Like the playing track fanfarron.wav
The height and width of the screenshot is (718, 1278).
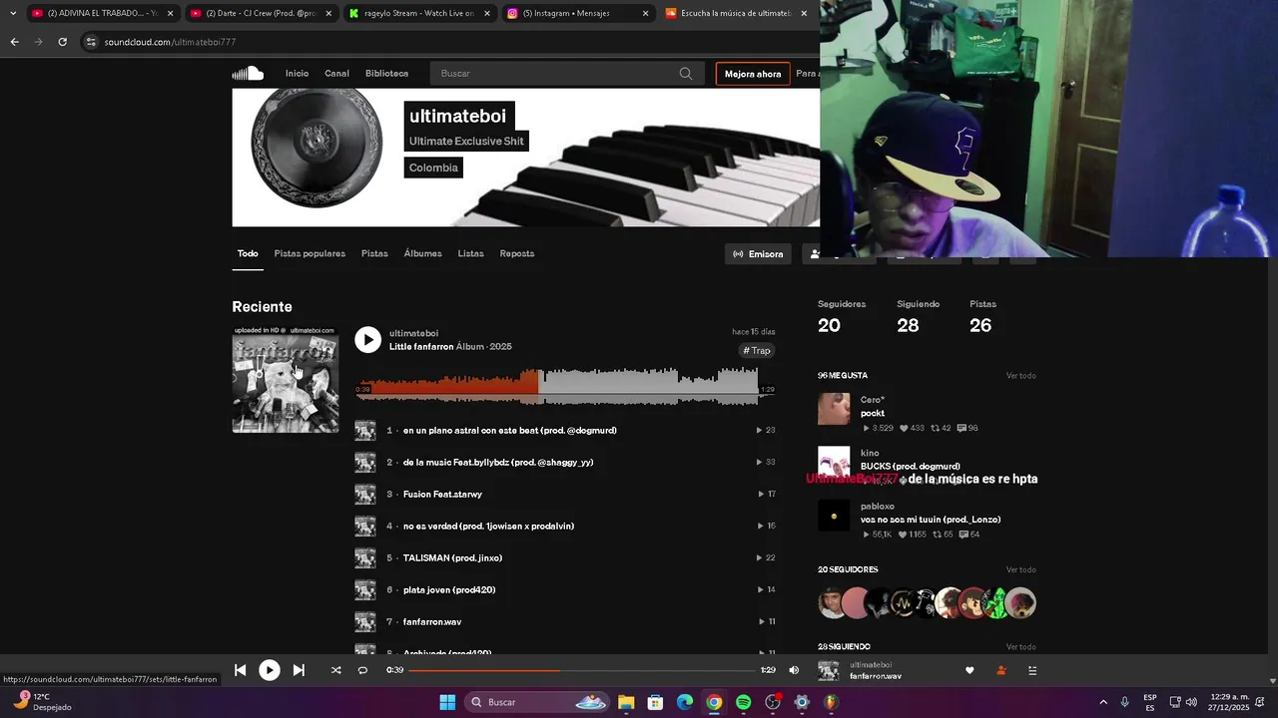click(969, 670)
